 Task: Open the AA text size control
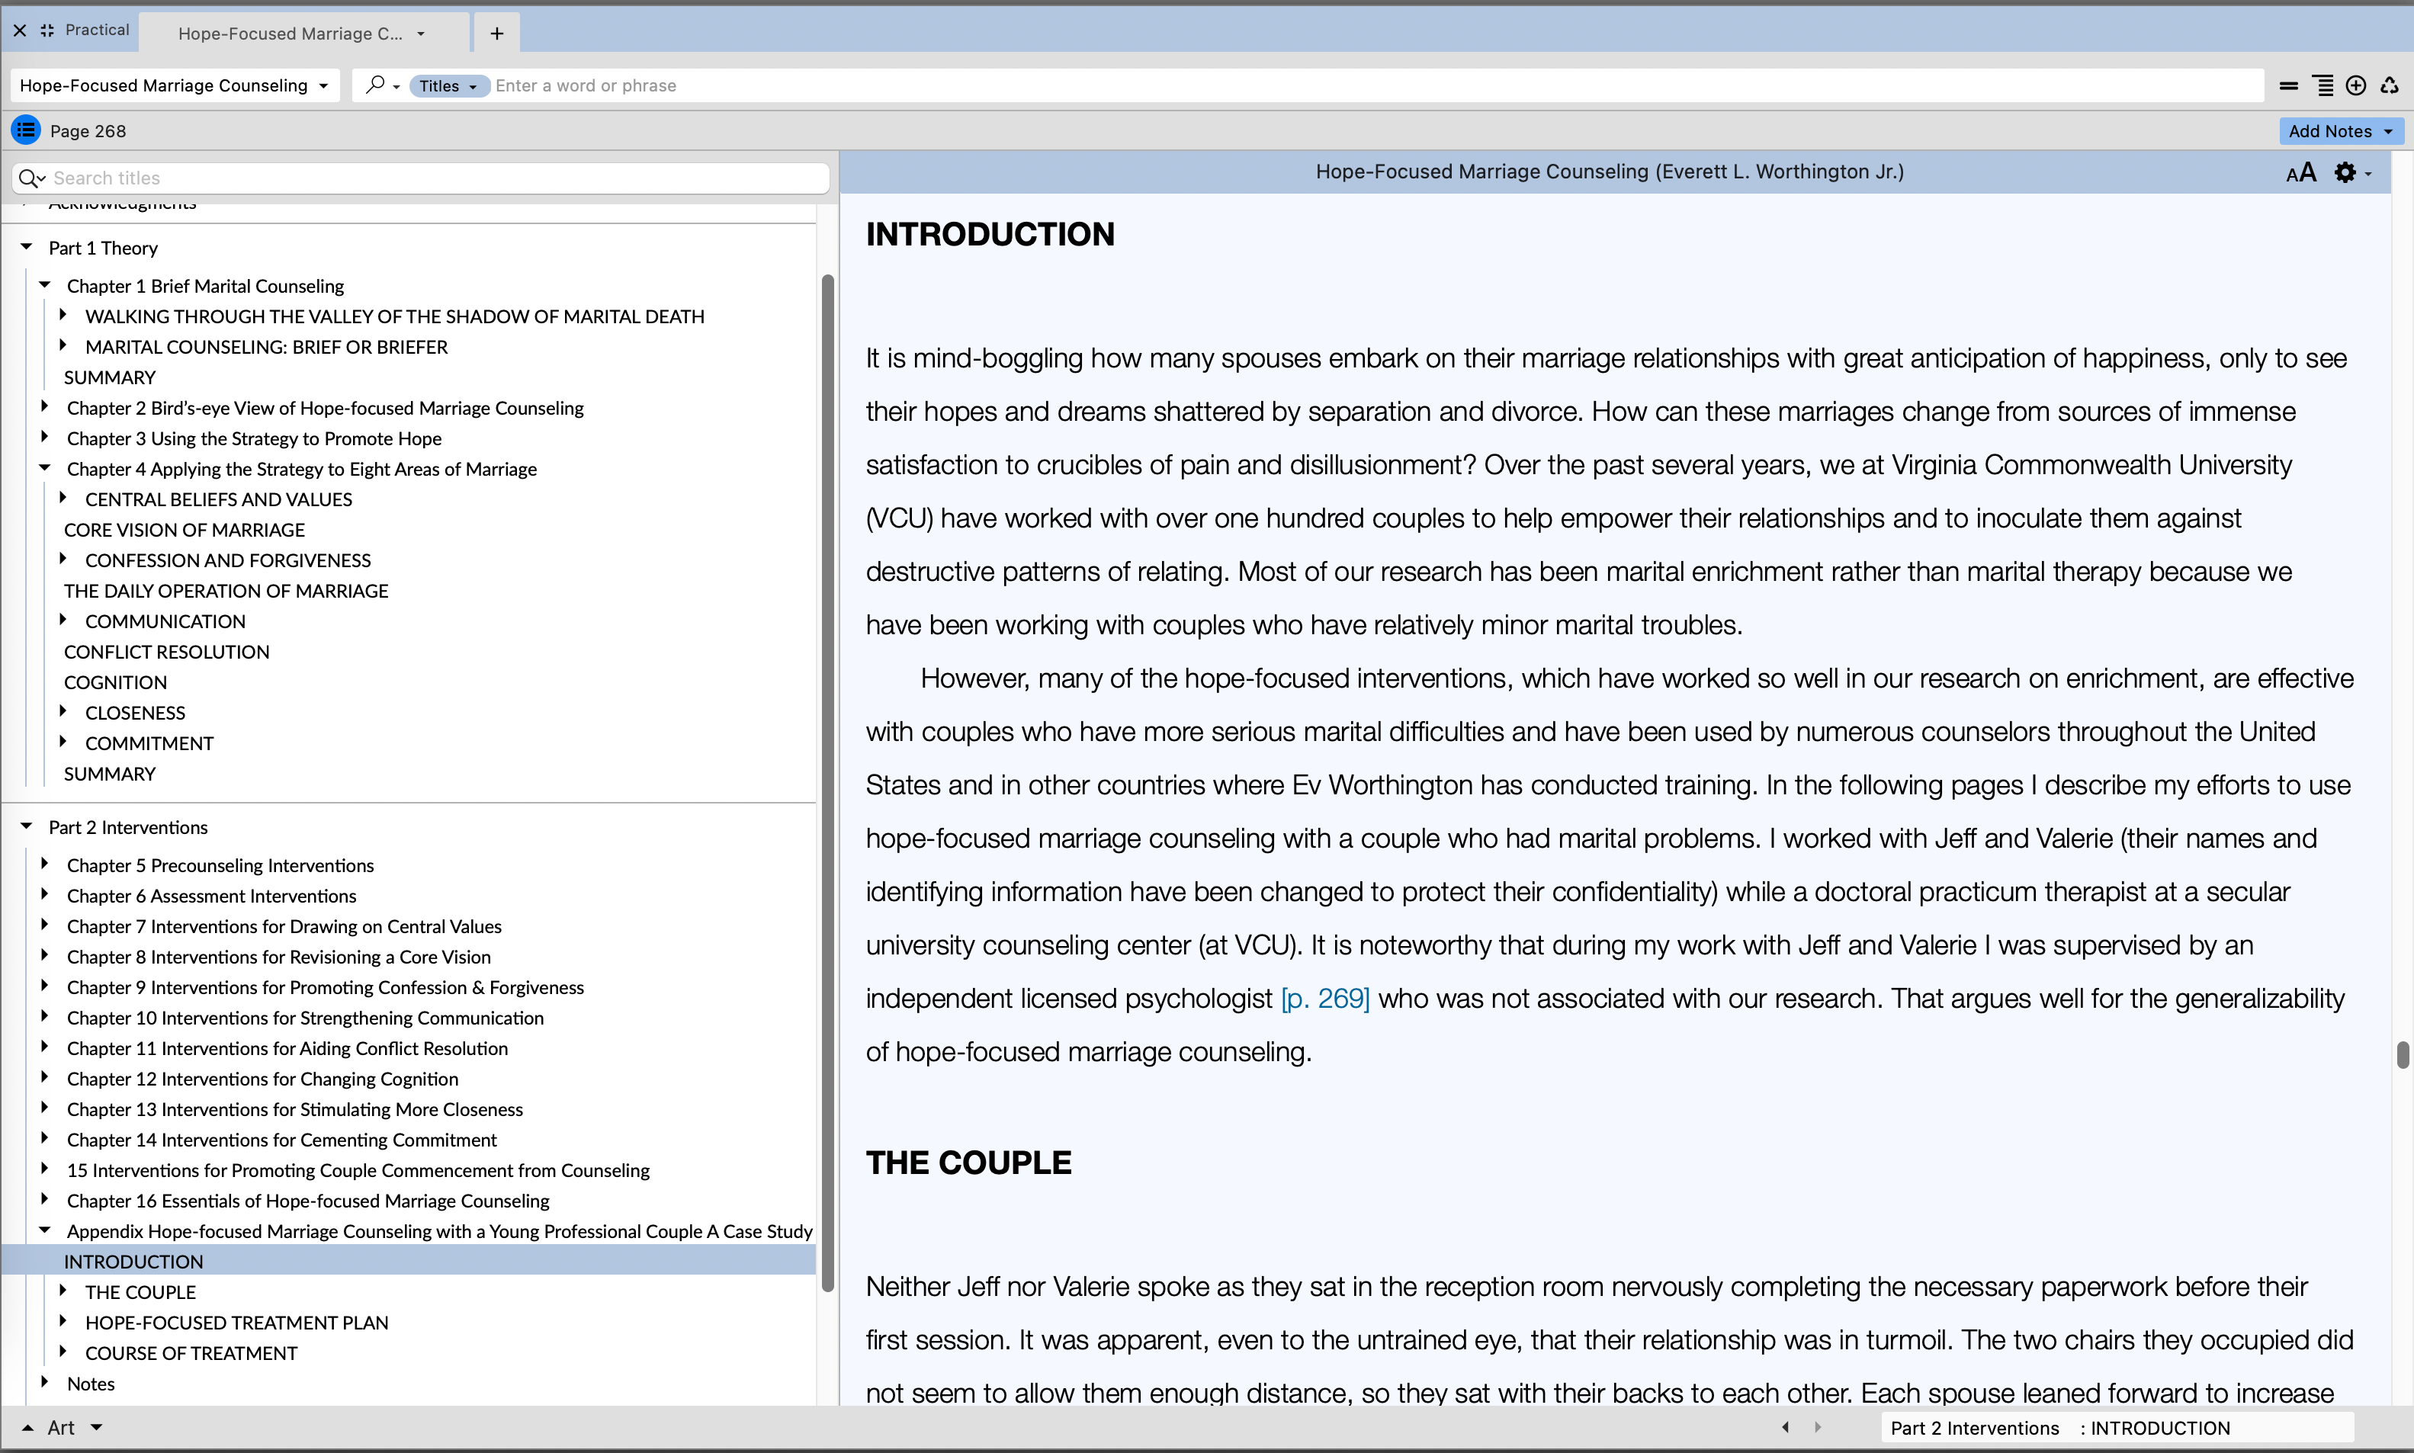point(2301,172)
